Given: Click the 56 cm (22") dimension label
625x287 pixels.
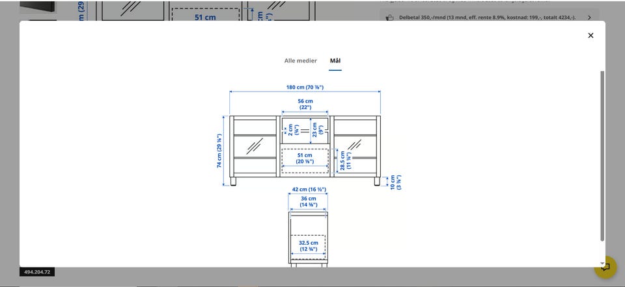Looking at the screenshot, I should pos(305,104).
